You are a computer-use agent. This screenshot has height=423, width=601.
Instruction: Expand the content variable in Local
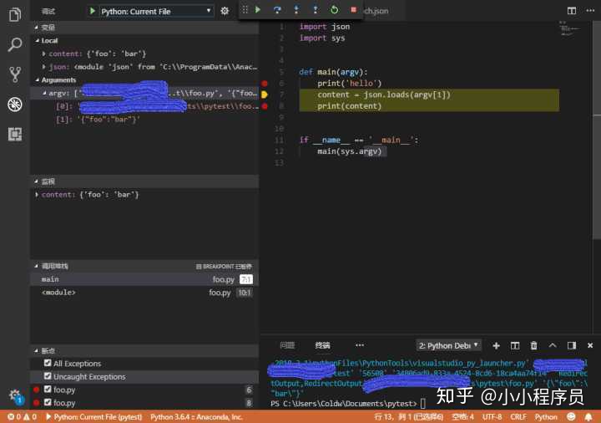pyautogui.click(x=43, y=54)
